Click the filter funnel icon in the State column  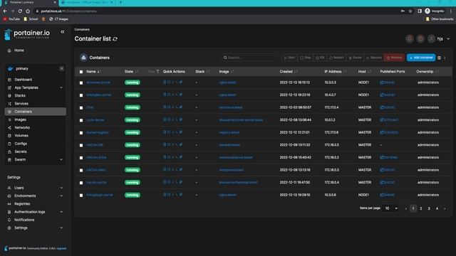coord(157,71)
